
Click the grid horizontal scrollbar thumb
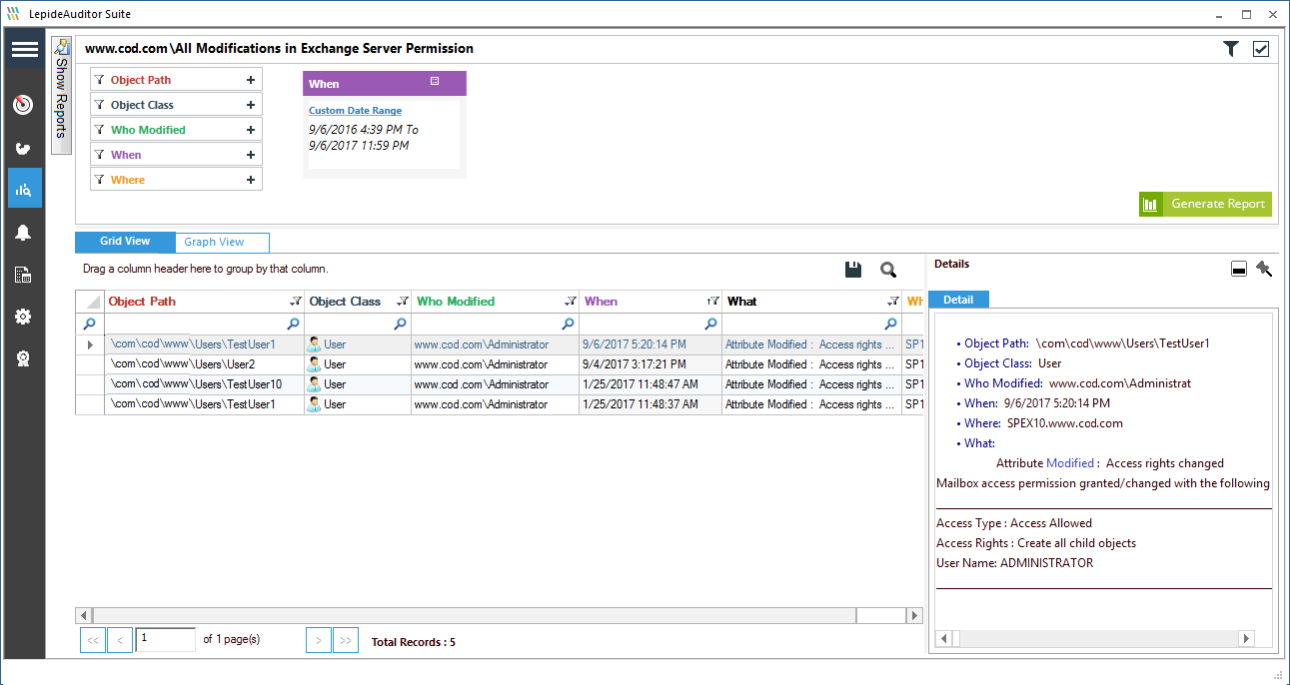473,616
